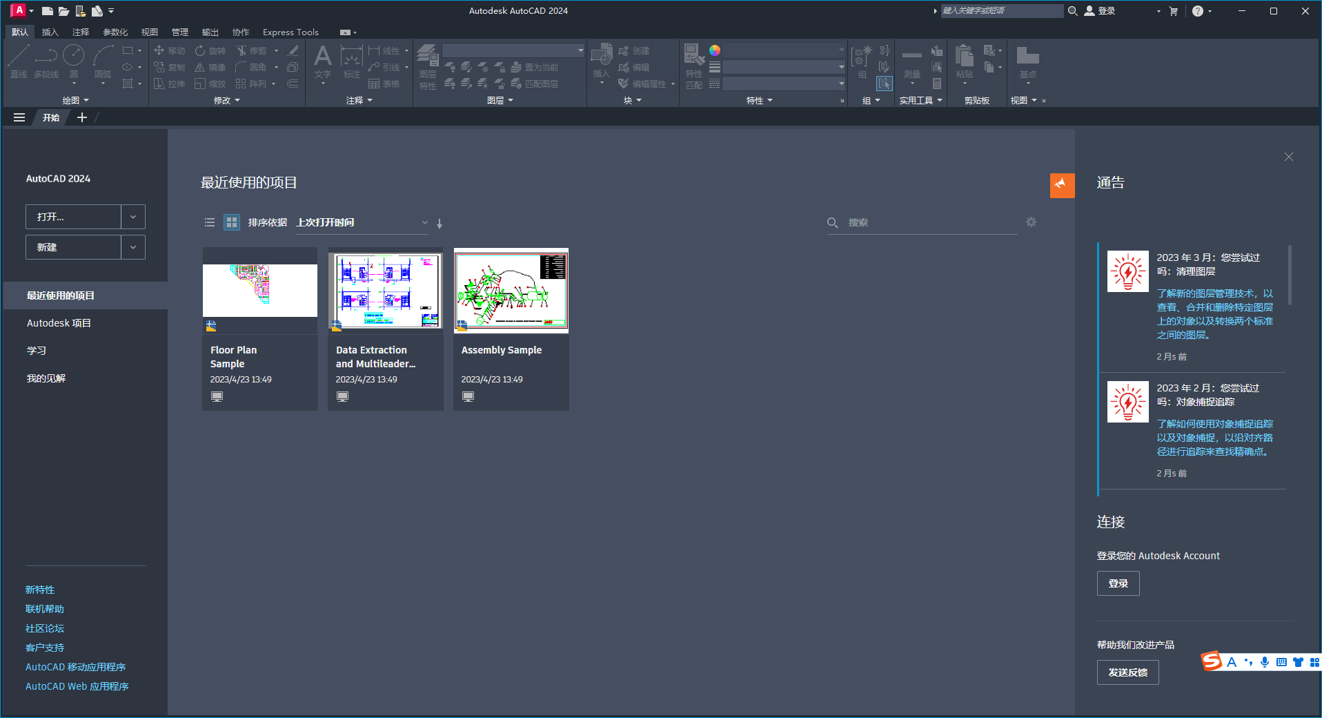Open the 注释 ribbon tab
Viewport: 1322px width, 718px height.
[81, 32]
